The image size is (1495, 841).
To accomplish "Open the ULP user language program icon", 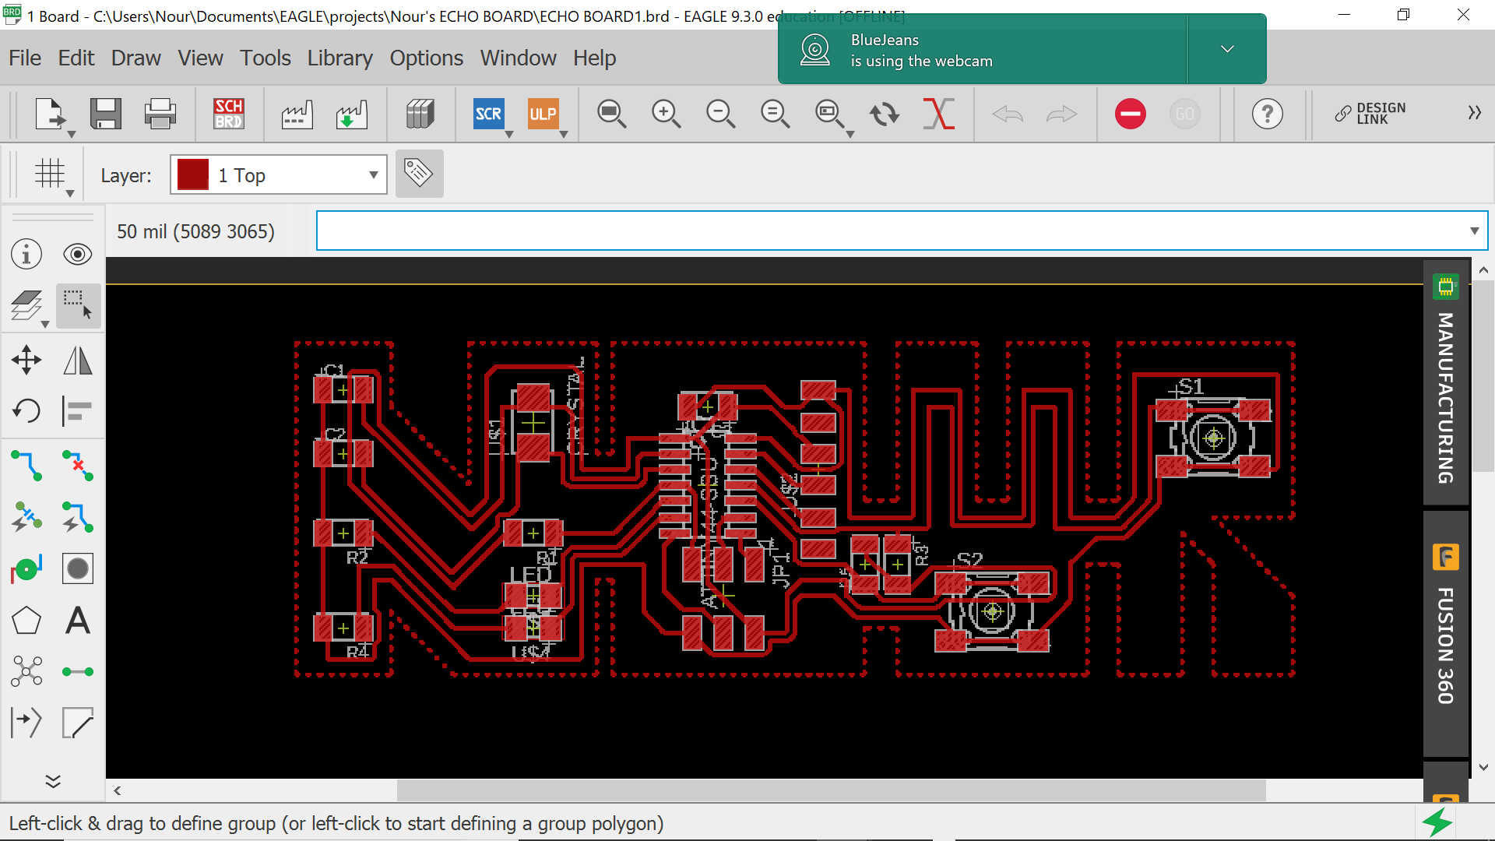I will point(543,114).
